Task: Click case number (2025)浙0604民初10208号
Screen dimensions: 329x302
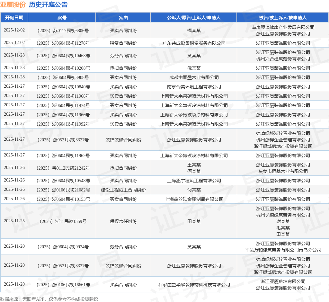Action: (63, 68)
